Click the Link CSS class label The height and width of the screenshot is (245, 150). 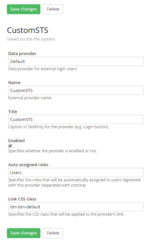click(22, 199)
